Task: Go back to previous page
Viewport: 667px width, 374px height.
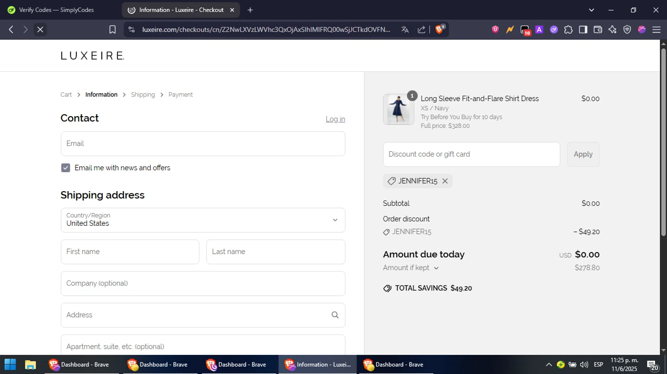Action: pos(11,30)
